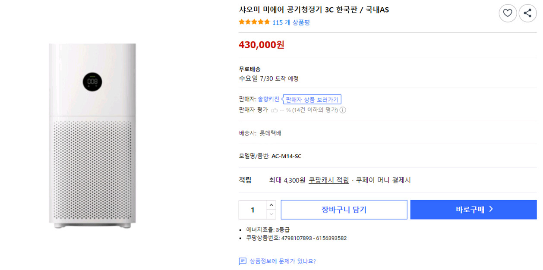Click the speech bubble icon by 상품정보에 문제가 있나요

[x=243, y=261]
